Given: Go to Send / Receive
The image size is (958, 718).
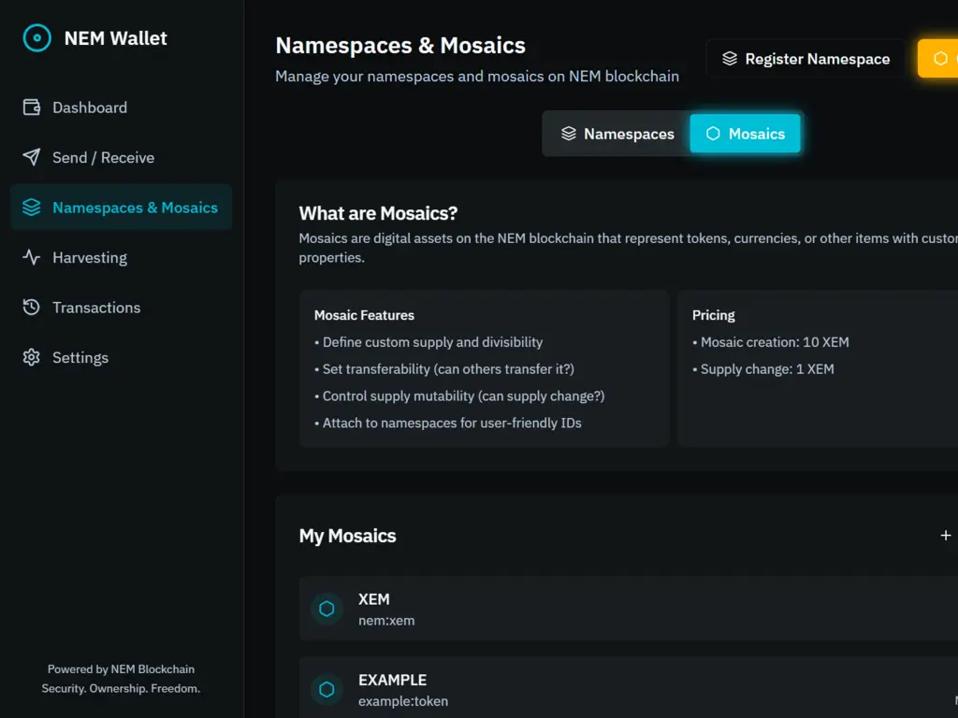Looking at the screenshot, I should pos(121,157).
